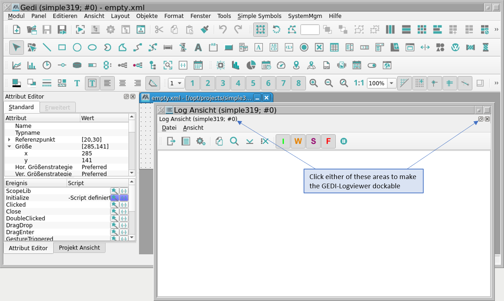
Task: Select the Rectangle shape tool
Action: click(x=62, y=47)
